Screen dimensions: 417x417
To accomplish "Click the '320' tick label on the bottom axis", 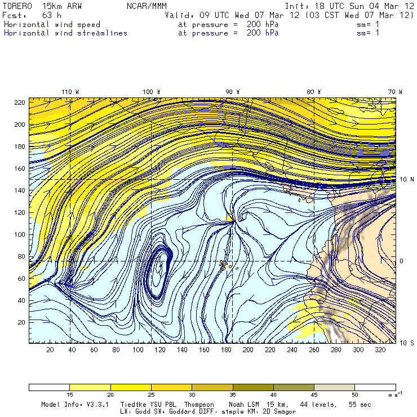I will tap(380, 350).
